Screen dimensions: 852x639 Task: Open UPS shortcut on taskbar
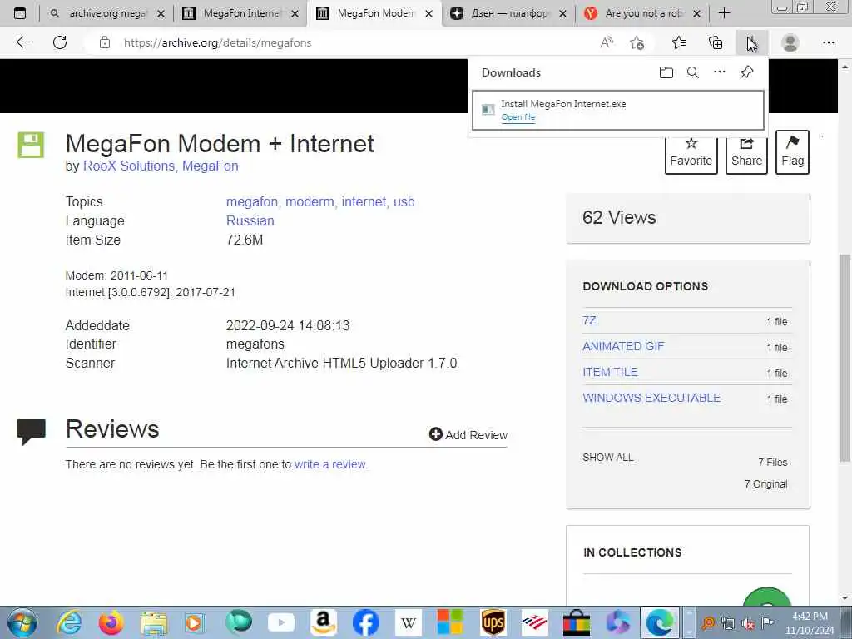493,622
